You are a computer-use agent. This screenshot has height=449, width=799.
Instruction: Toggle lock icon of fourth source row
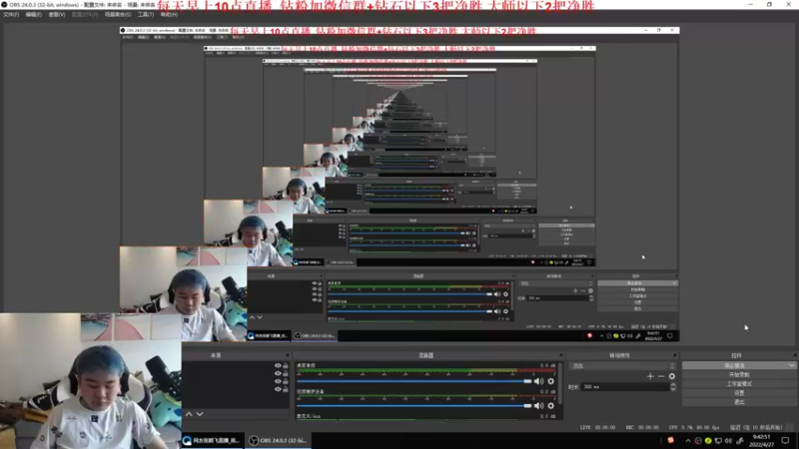point(286,389)
